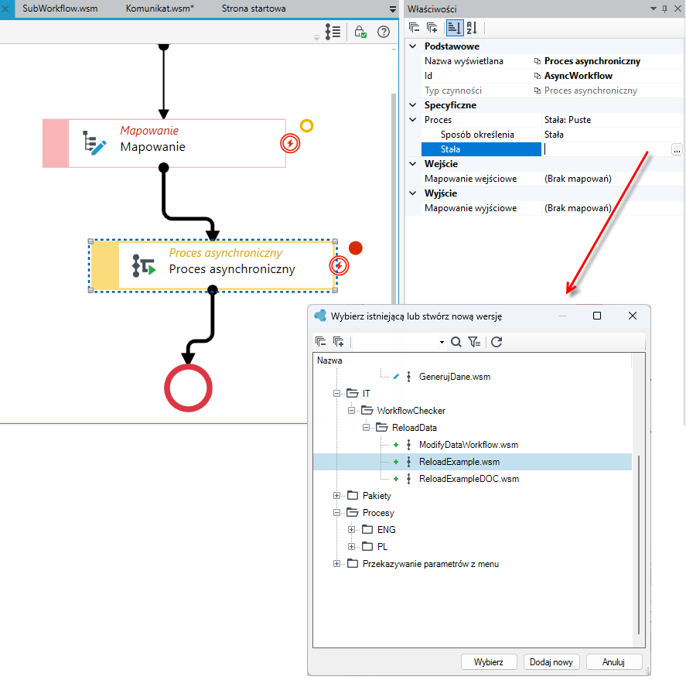Click the ellipsis browse button in Stała row
The height and width of the screenshot is (697, 686).
click(677, 149)
